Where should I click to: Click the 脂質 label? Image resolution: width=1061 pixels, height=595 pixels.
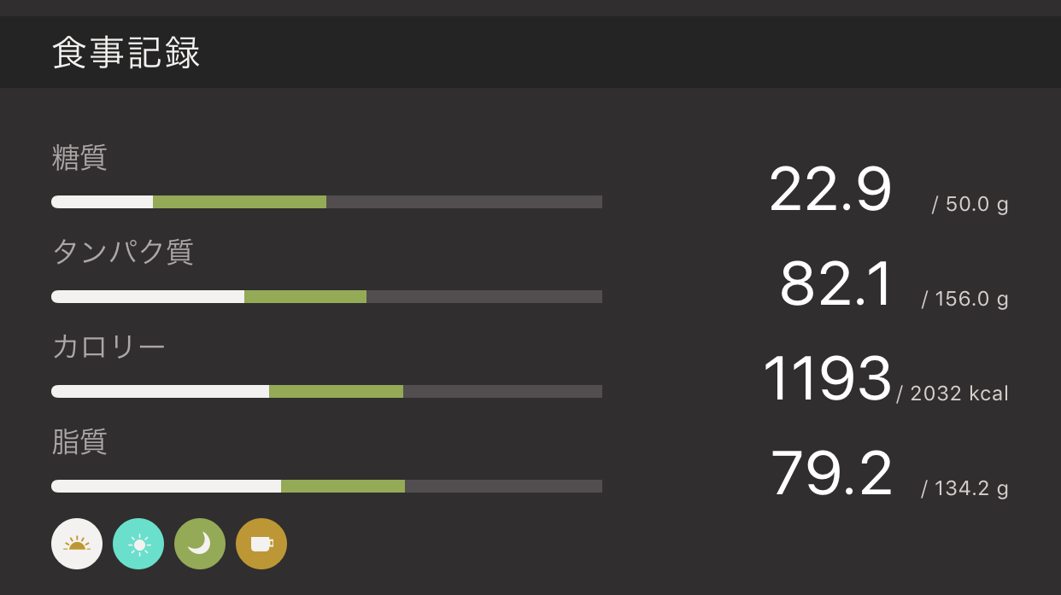[79, 442]
